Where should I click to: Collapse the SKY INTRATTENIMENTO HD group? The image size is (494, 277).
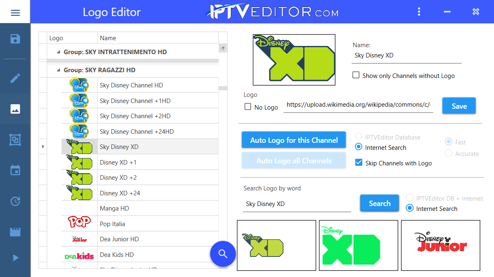(x=58, y=52)
